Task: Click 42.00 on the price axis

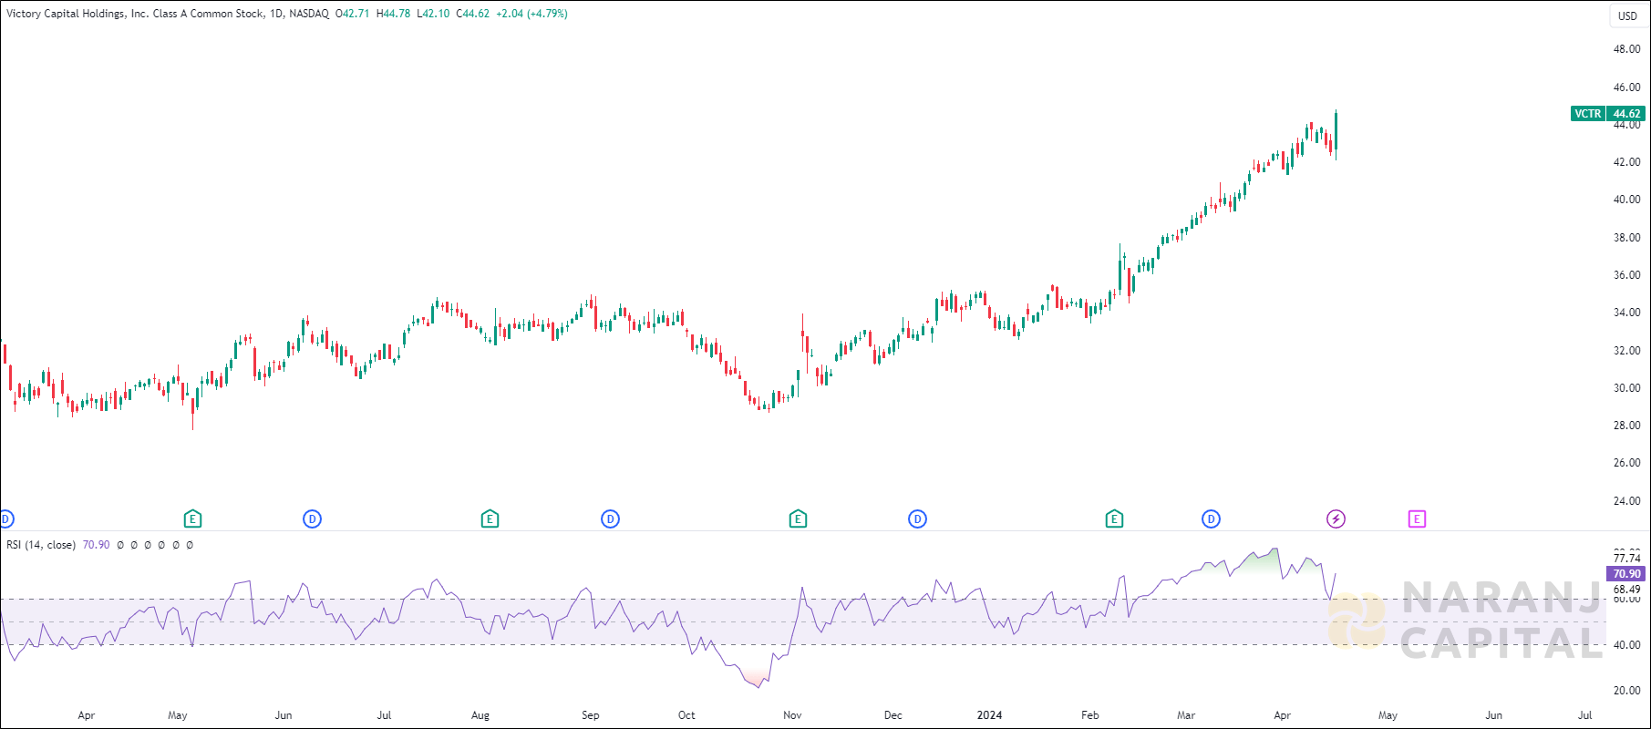Action: 1626,162
